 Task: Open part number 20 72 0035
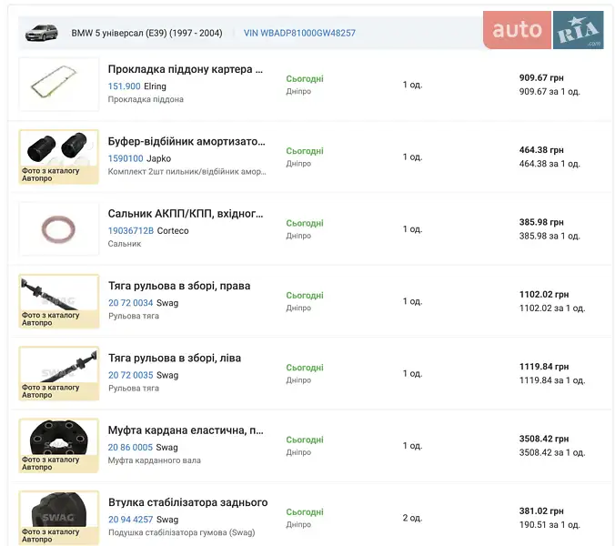(x=130, y=375)
